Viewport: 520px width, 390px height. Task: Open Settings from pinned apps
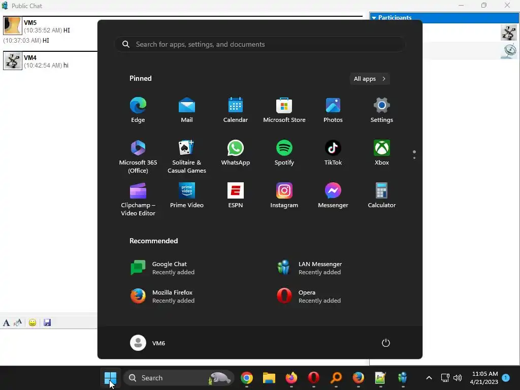(x=382, y=110)
